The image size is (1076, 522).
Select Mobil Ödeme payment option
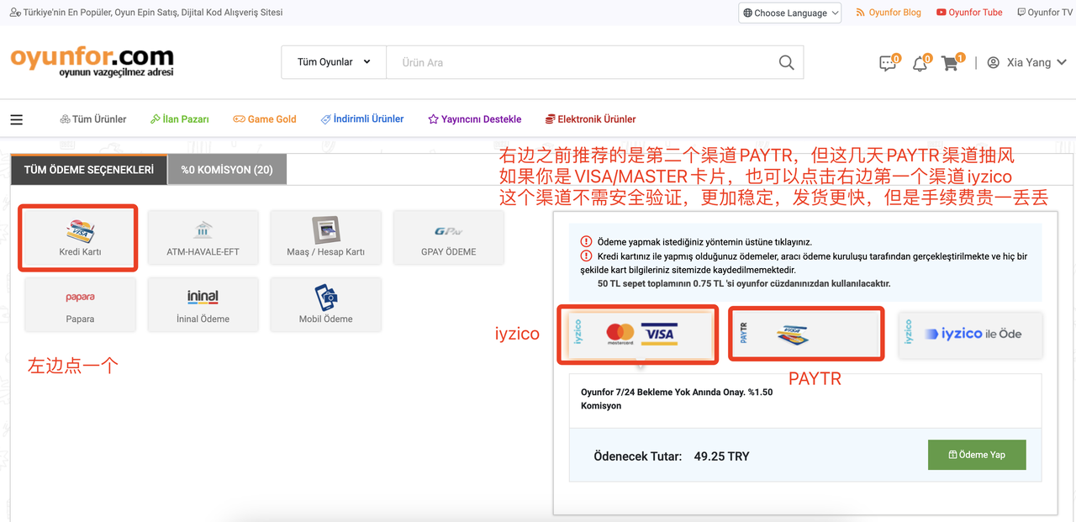coord(325,304)
